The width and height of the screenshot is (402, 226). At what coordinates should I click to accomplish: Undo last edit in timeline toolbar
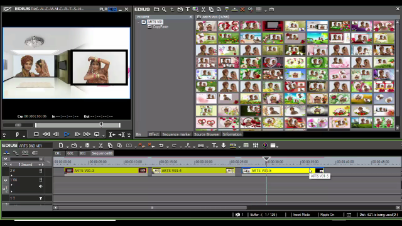pos(161,146)
